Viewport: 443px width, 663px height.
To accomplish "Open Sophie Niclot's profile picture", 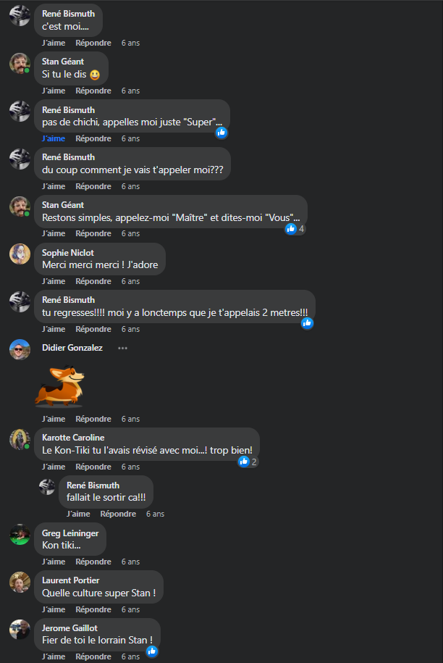I will (20, 254).
